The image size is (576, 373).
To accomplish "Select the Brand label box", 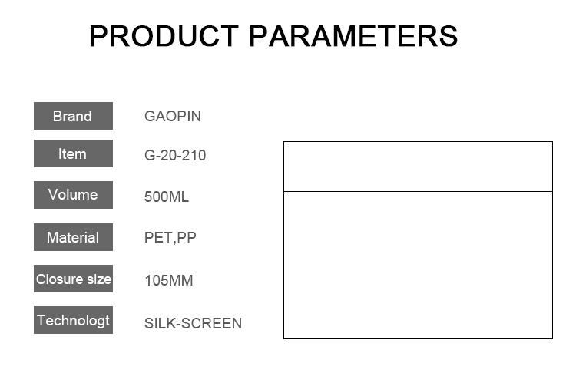I will coord(73,116).
